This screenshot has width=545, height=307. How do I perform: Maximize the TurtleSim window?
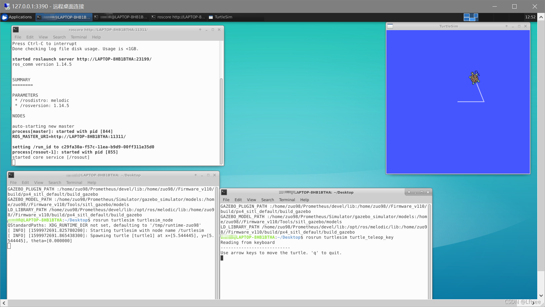click(519, 26)
